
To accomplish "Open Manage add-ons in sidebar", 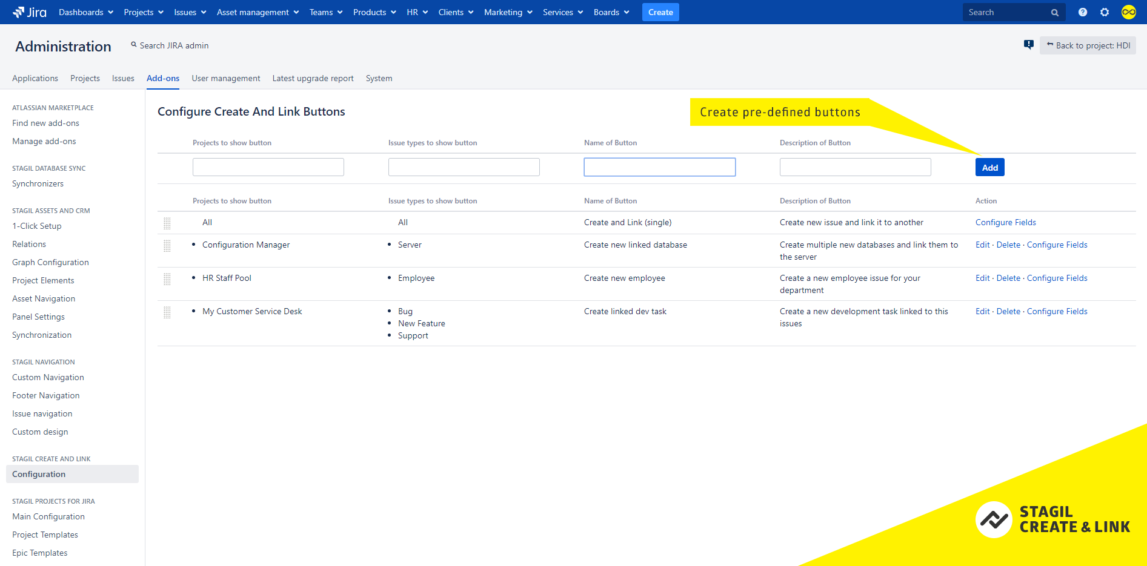I will [44, 141].
